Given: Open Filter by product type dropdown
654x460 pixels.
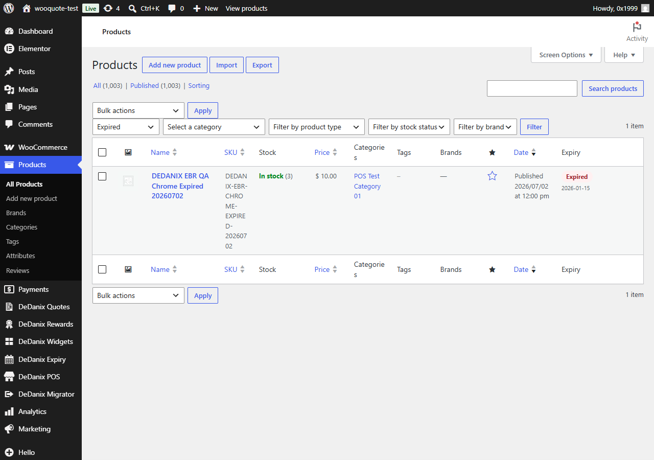Looking at the screenshot, I should point(317,127).
